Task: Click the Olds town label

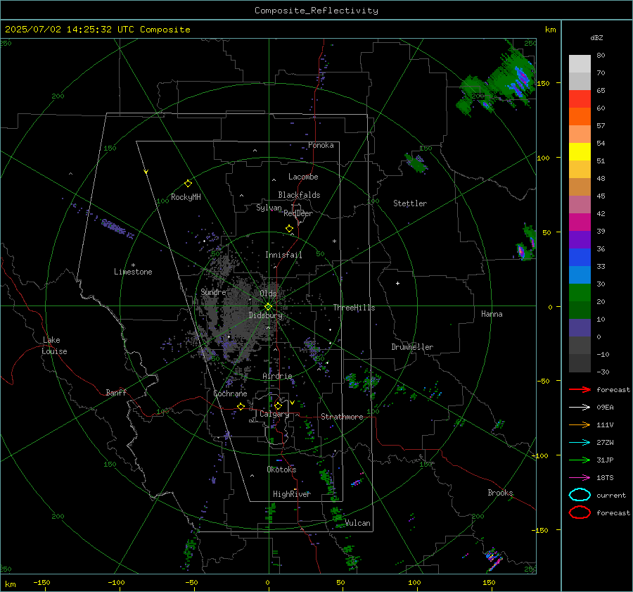Action: point(268,294)
